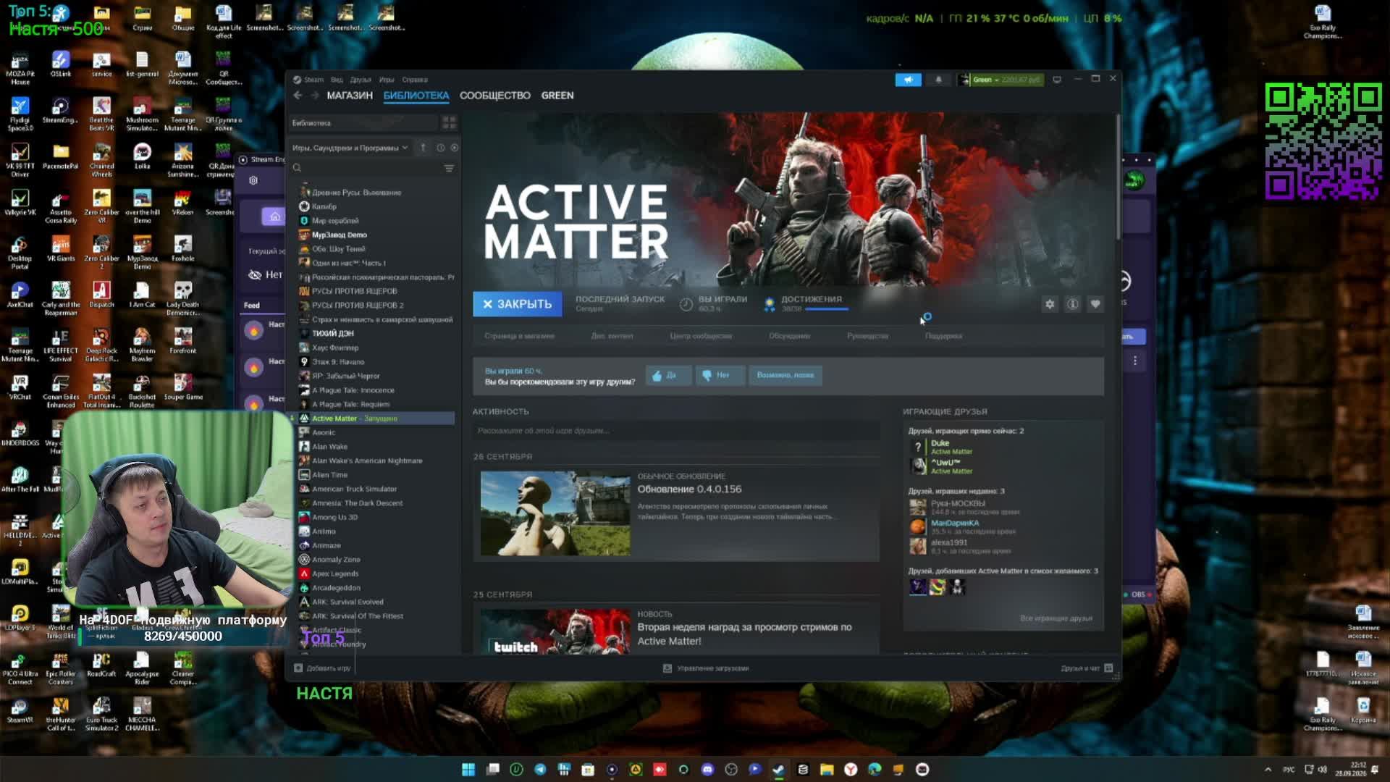Image resolution: width=1390 pixels, height=782 pixels.
Task: Click the Библиотека home field
Action: (x=363, y=123)
